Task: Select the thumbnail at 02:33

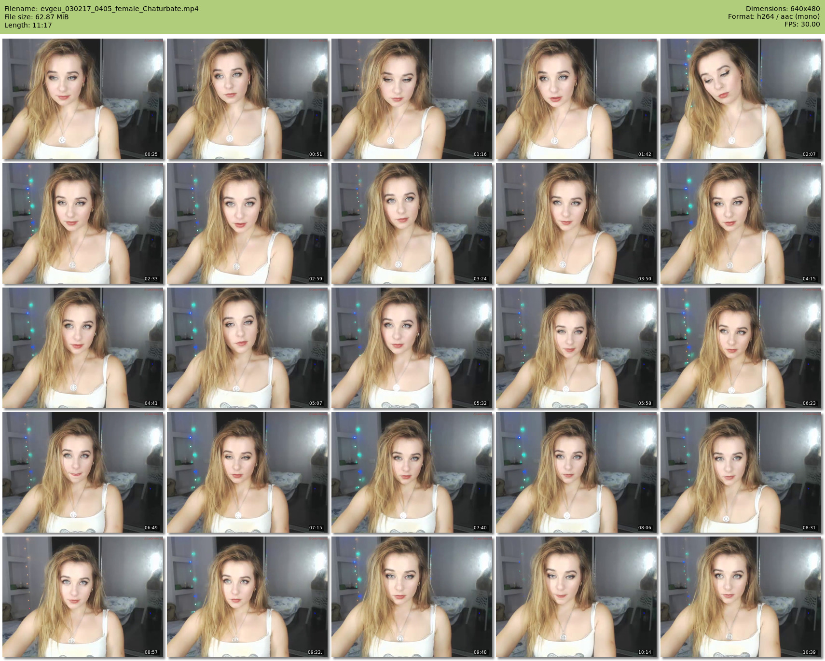Action: click(83, 223)
